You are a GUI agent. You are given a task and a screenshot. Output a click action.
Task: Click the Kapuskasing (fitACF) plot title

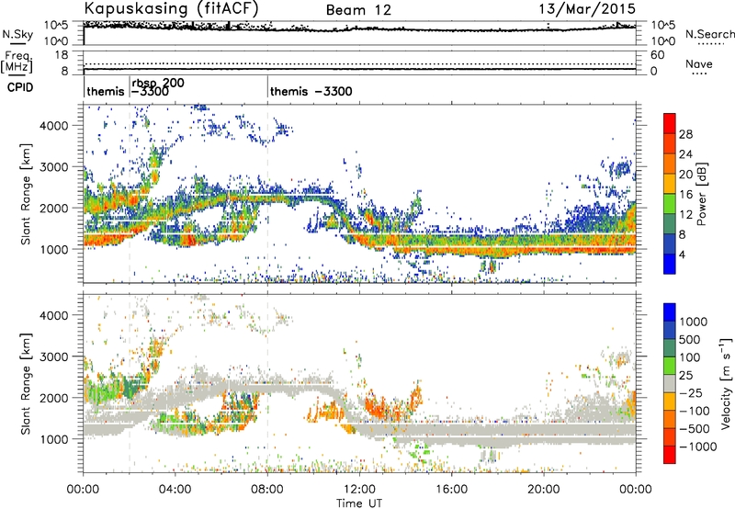pyautogui.click(x=171, y=8)
